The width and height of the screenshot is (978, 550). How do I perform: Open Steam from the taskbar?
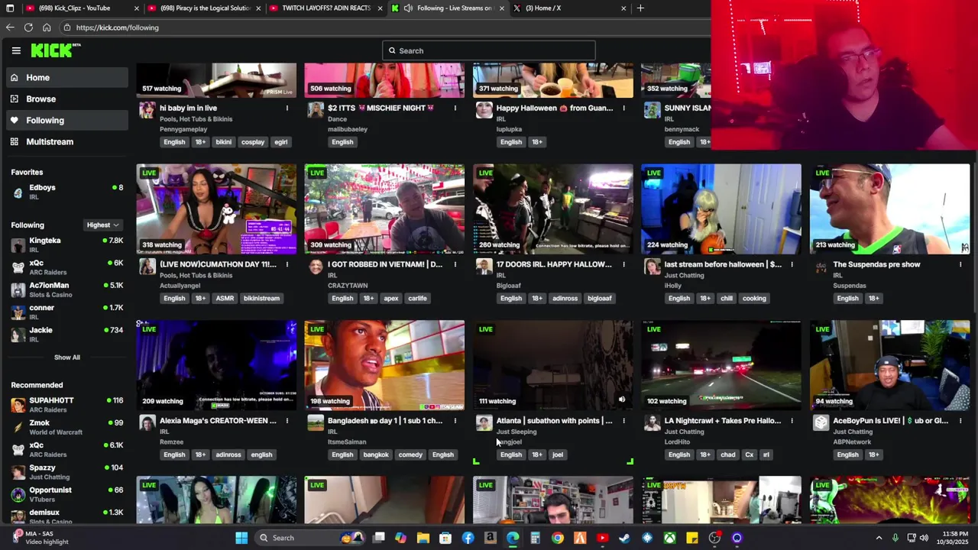tap(625, 538)
